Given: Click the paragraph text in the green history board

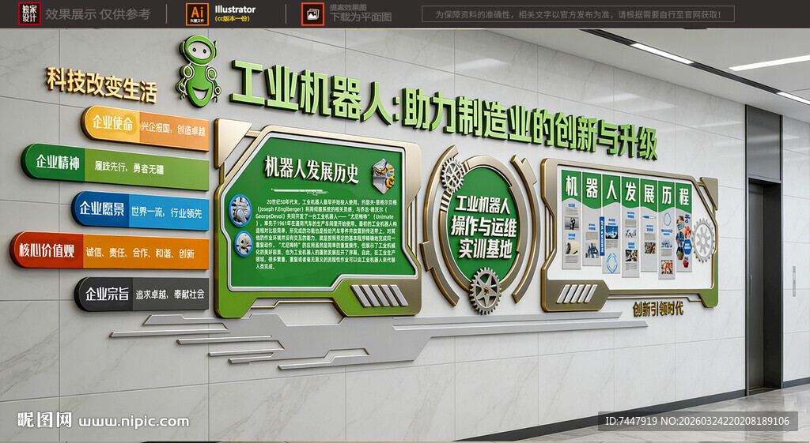Looking at the screenshot, I should click(x=326, y=234).
